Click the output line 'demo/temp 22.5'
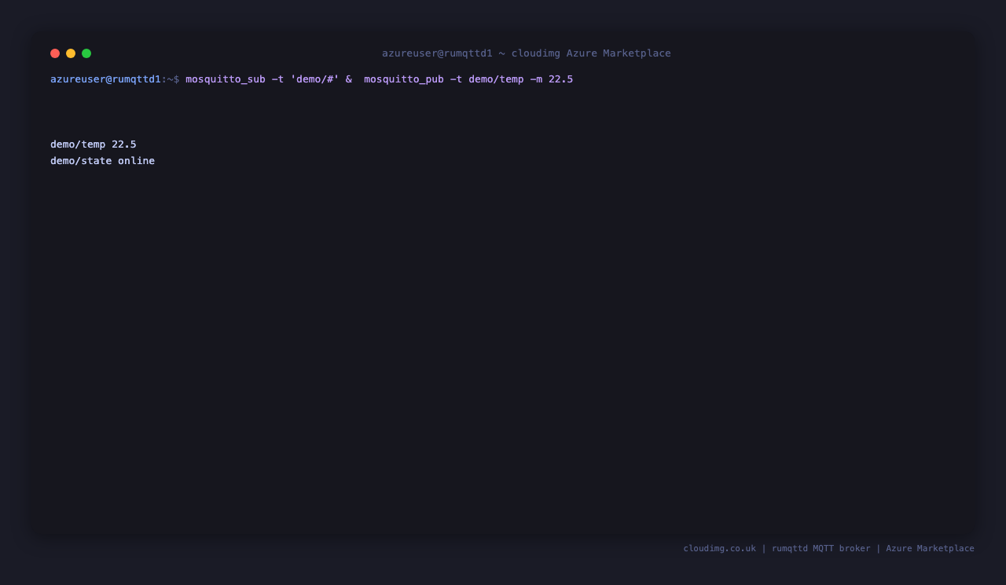 click(x=94, y=144)
